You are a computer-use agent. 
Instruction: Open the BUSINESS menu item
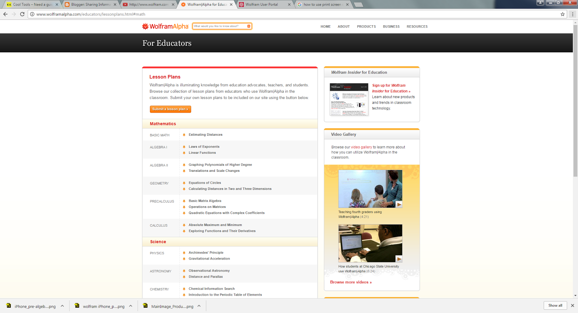point(391,27)
